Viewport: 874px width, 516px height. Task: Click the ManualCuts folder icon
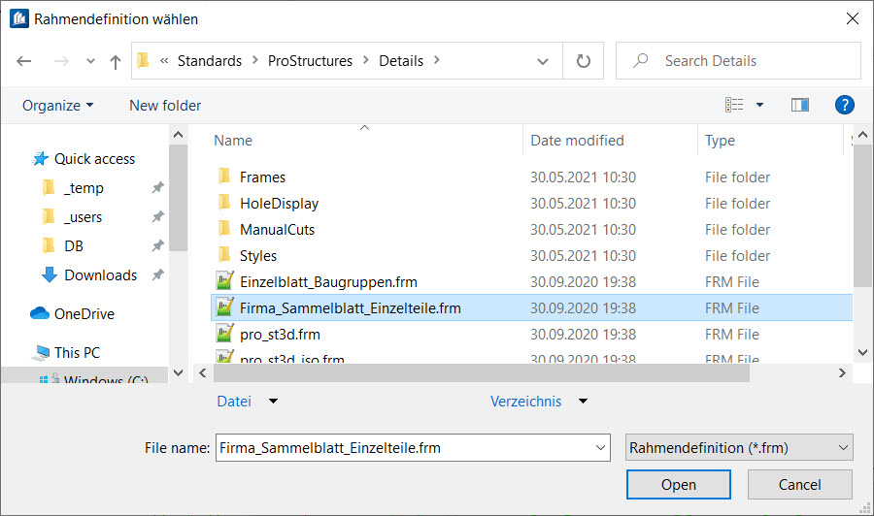224,229
